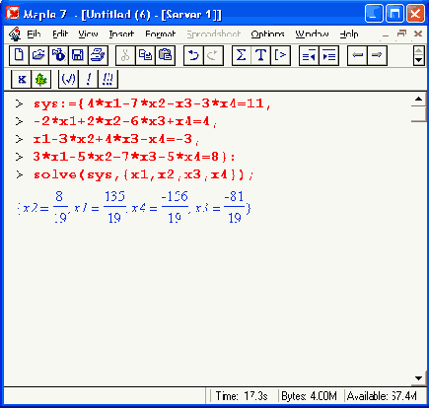Screen dimensions: 429x408
Task: Paste using the clipboard toolbar icon
Action: [165, 55]
